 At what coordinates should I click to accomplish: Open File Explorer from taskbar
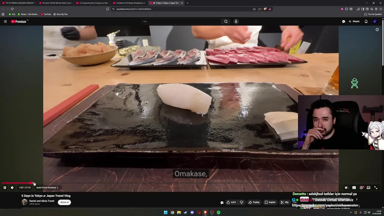[179, 212]
